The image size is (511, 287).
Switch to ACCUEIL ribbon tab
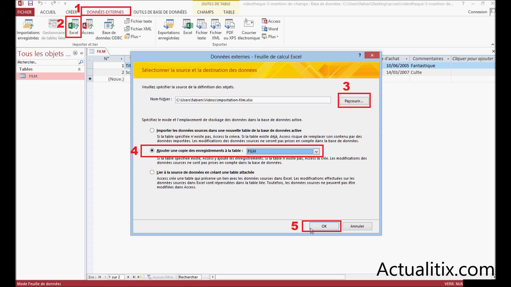tap(48, 12)
